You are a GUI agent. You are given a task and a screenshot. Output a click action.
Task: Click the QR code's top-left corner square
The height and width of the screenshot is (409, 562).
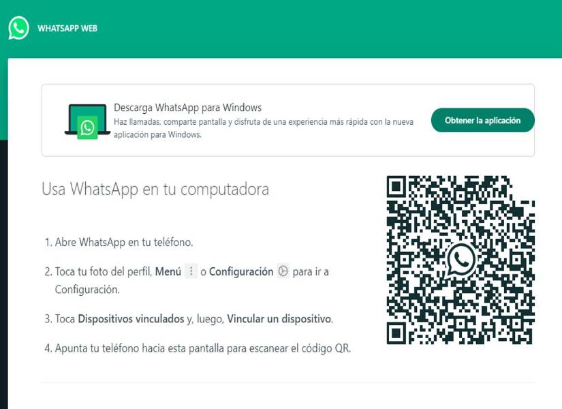tap(397, 186)
